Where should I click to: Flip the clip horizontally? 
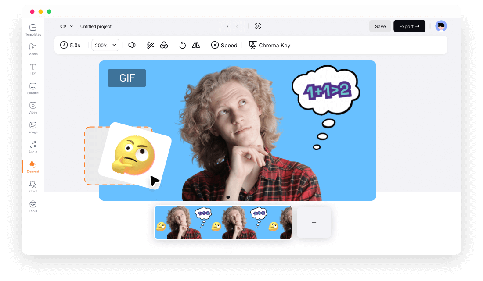click(x=196, y=45)
